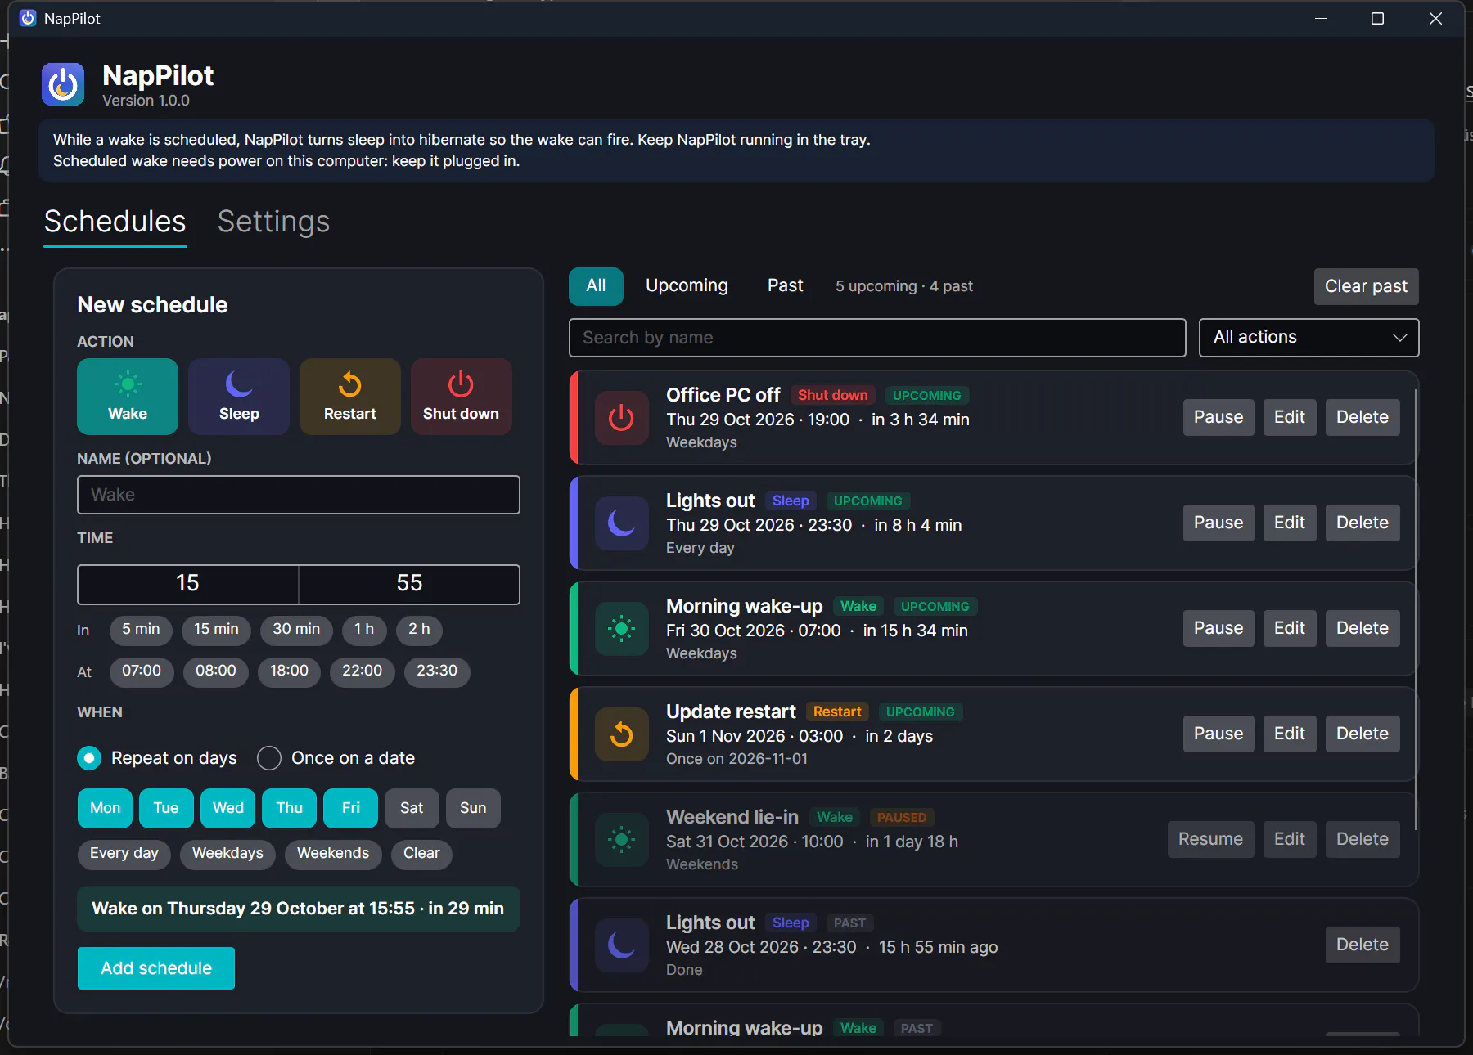Click the Add schedule button
The width and height of the screenshot is (1473, 1055).
tap(156, 968)
